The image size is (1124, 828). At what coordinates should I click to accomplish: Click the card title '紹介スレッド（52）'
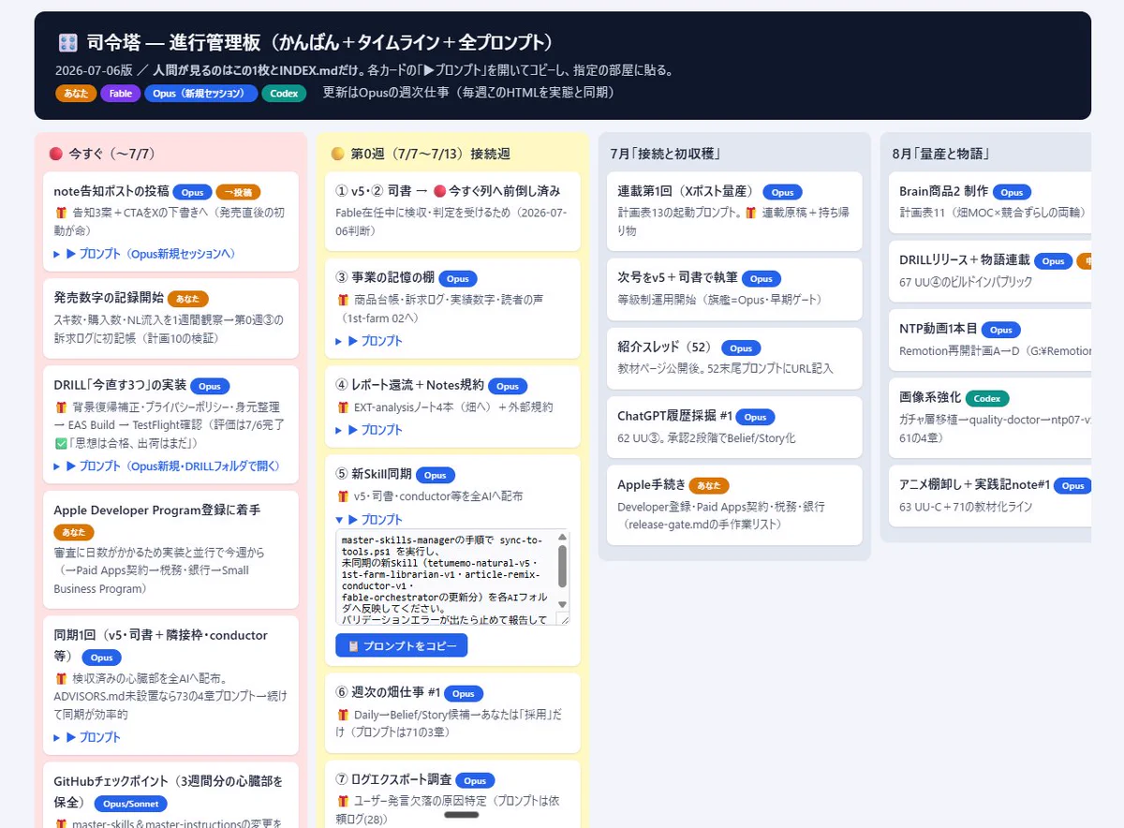pyautogui.click(x=664, y=347)
